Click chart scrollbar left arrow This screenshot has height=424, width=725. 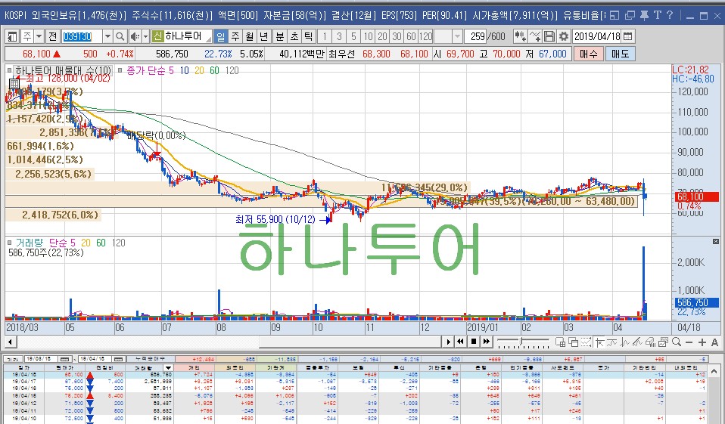pos(10,342)
